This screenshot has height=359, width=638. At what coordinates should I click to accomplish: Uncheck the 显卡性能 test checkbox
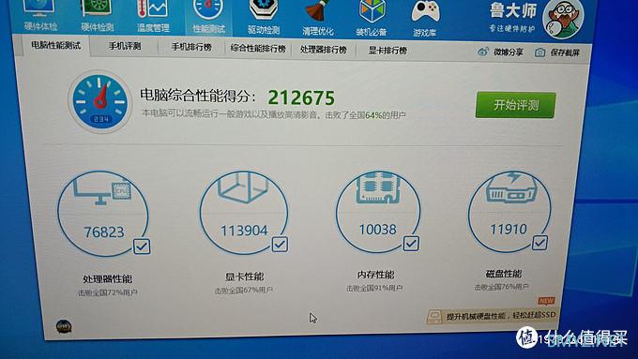(280, 245)
